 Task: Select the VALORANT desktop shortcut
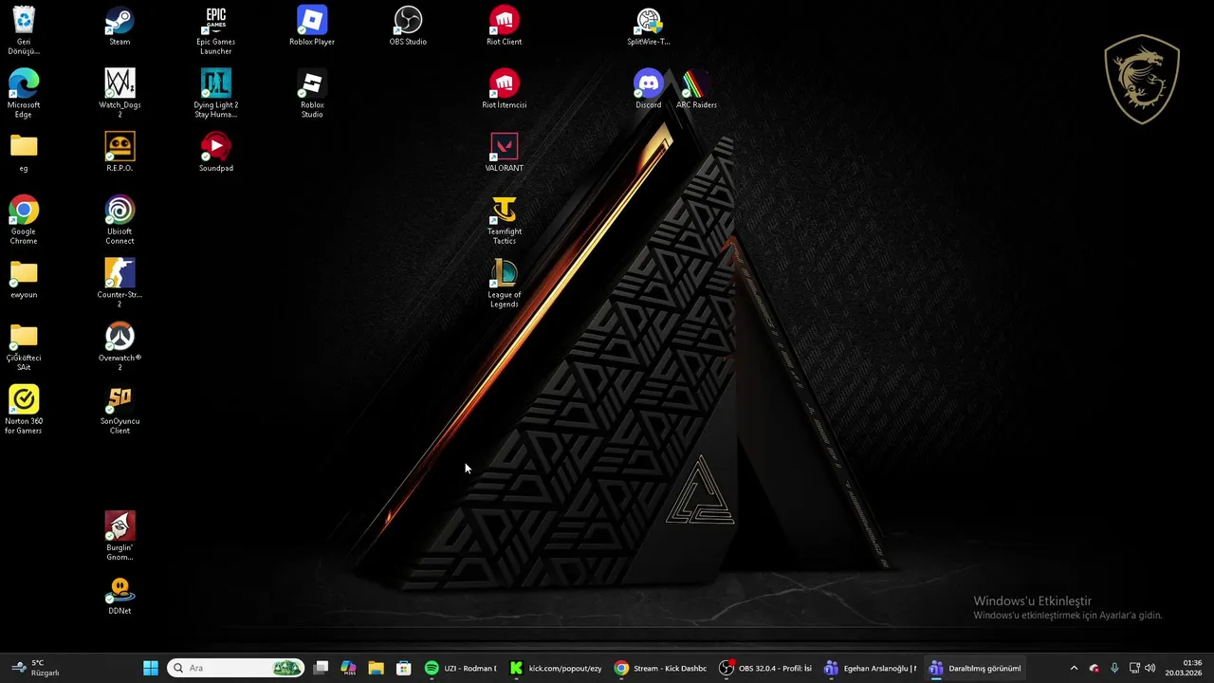tap(504, 152)
